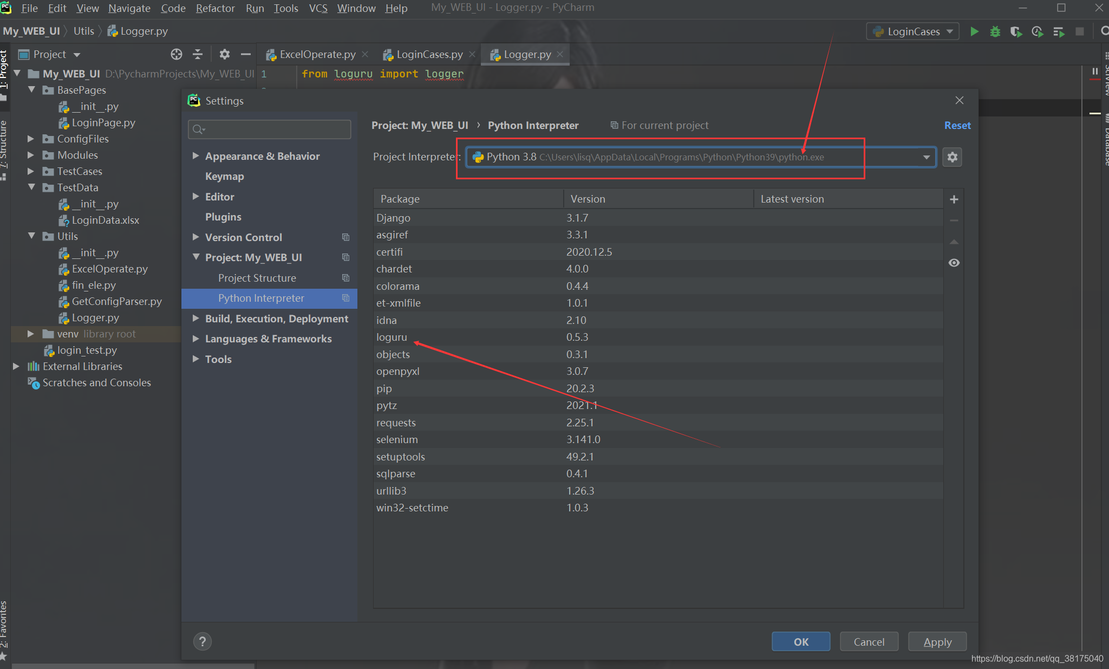Open interpreter gear settings button
This screenshot has width=1109, height=669.
coord(953,157)
